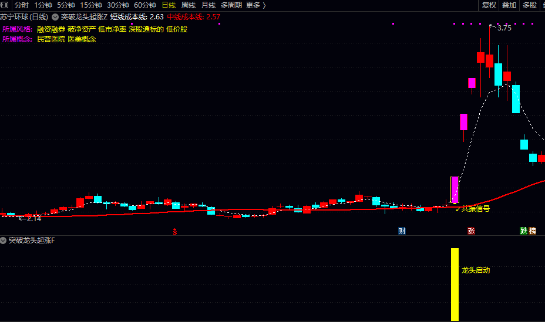Switch to the 5分钟 period tab
545x322 pixels.
click(66, 5)
